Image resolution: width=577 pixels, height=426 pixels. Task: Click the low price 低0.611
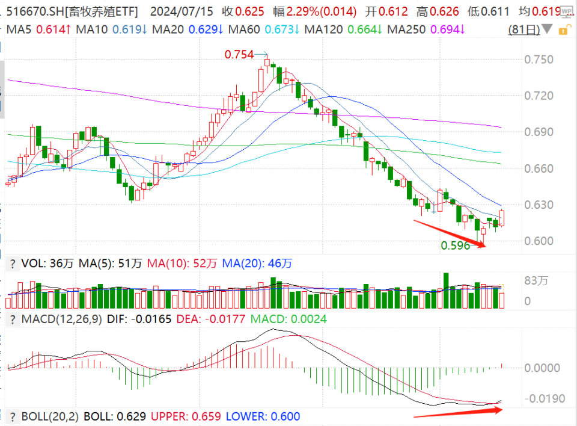click(488, 12)
